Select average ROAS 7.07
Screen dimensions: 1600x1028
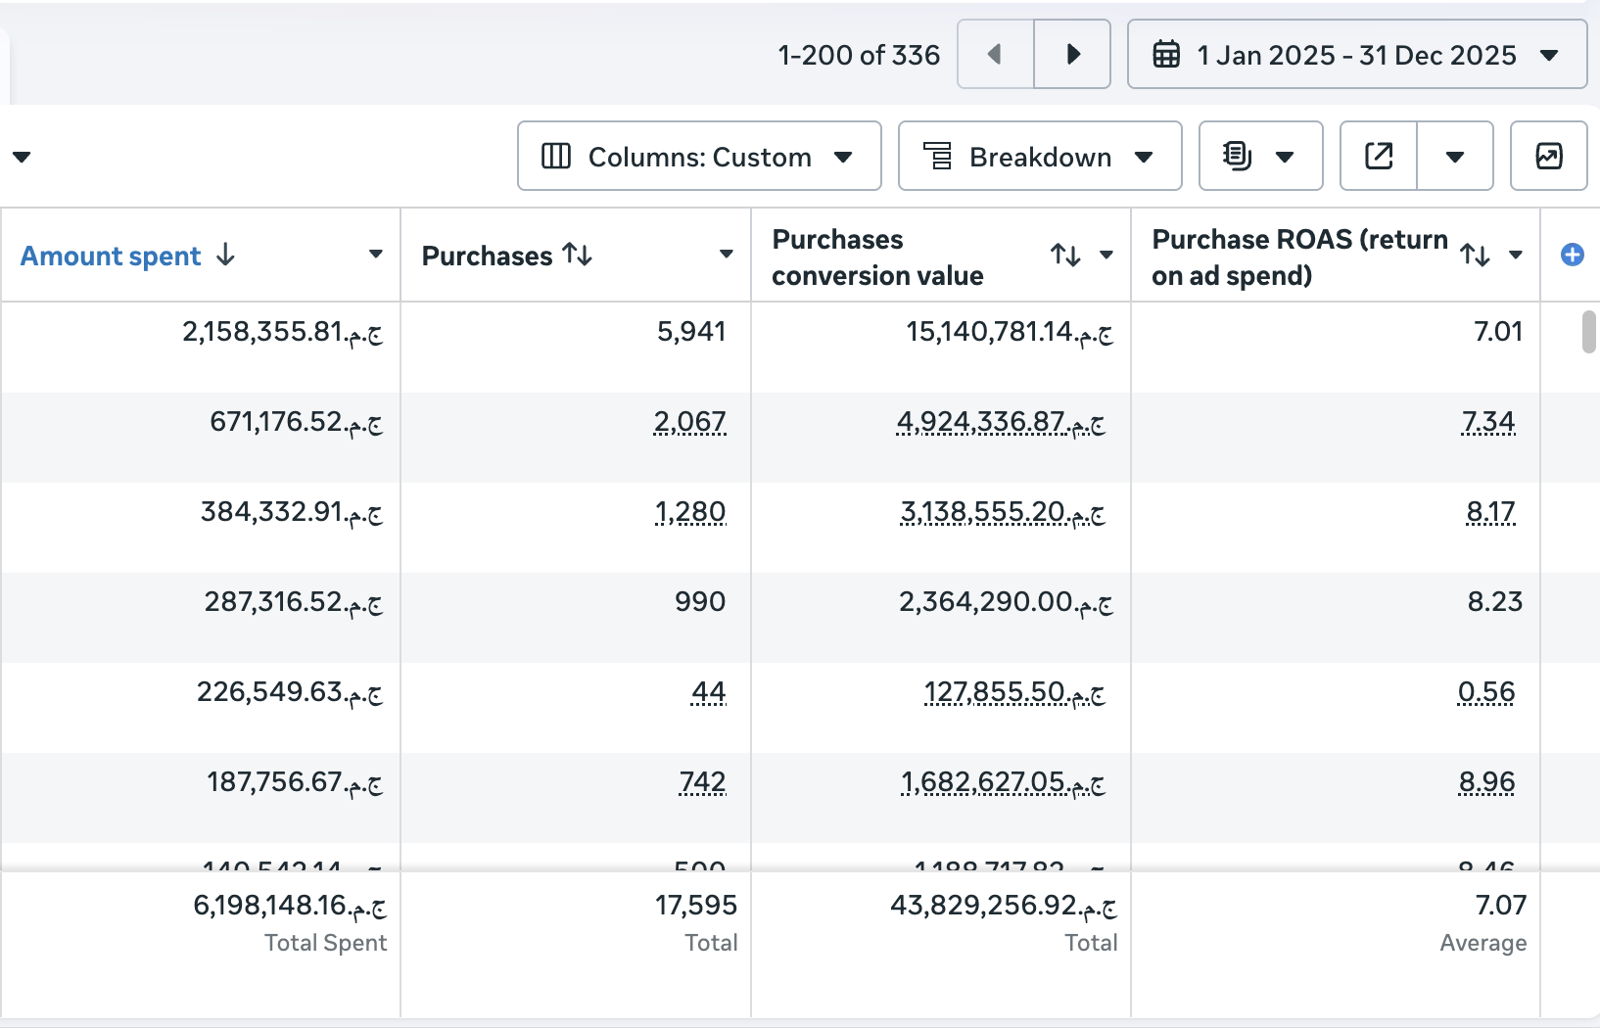[1501, 906]
